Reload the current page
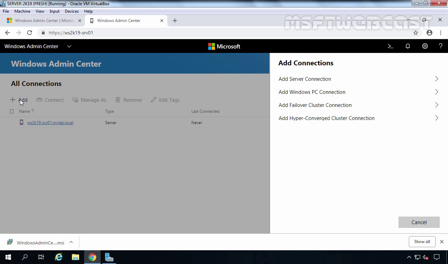This screenshot has width=448, height=264. pyautogui.click(x=30, y=33)
